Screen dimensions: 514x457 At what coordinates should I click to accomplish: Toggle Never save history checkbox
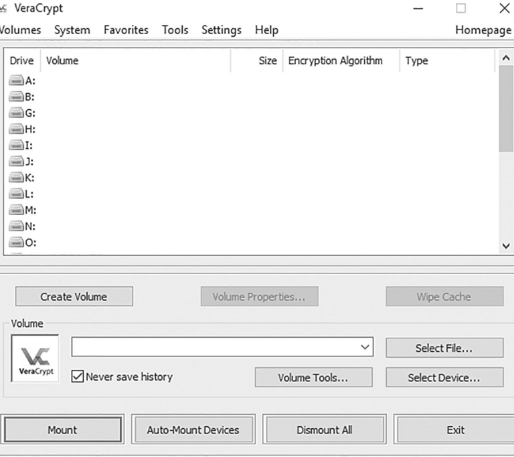[78, 376]
